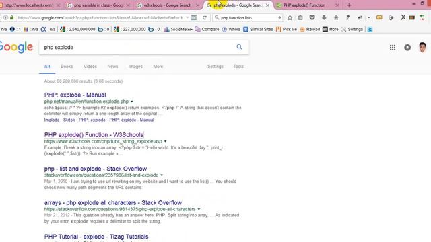Click Similar Sites in the toolbar

click(258, 29)
